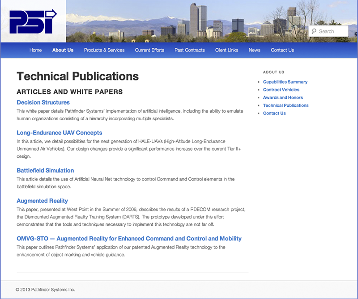Open the Home menu item
This screenshot has width=358, height=299.
[36, 50]
